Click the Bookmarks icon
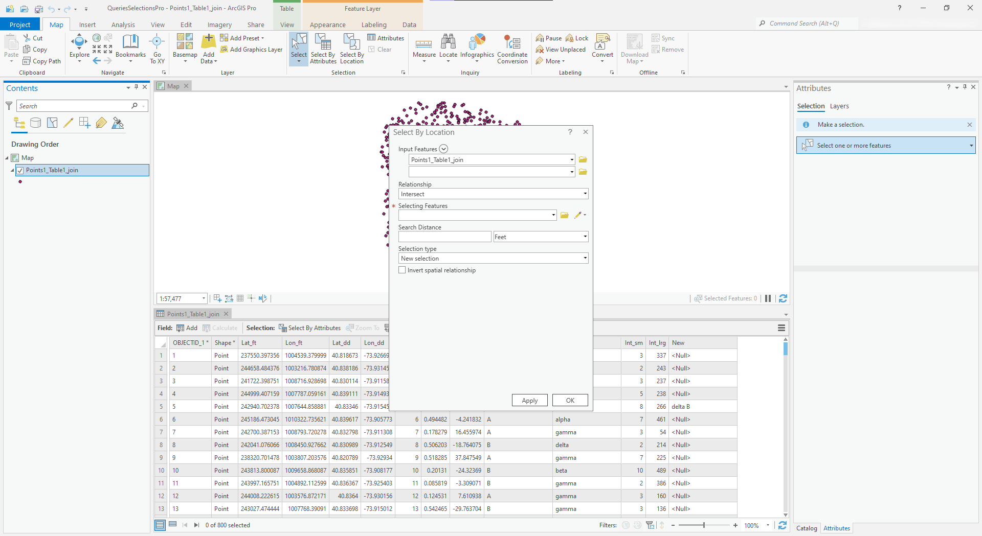 130,45
